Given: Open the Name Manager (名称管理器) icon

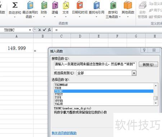Looking at the screenshot, I should click(x=143, y=5).
